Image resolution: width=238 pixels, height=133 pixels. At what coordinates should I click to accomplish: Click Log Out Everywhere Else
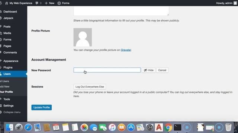pyautogui.click(x=90, y=87)
